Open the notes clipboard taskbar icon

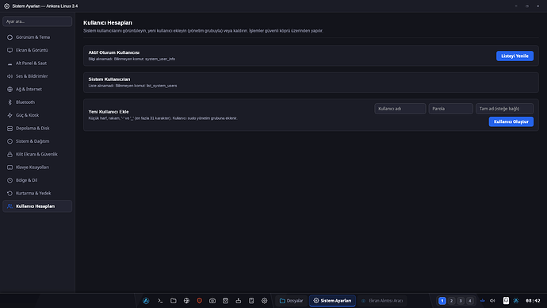[x=251, y=301]
